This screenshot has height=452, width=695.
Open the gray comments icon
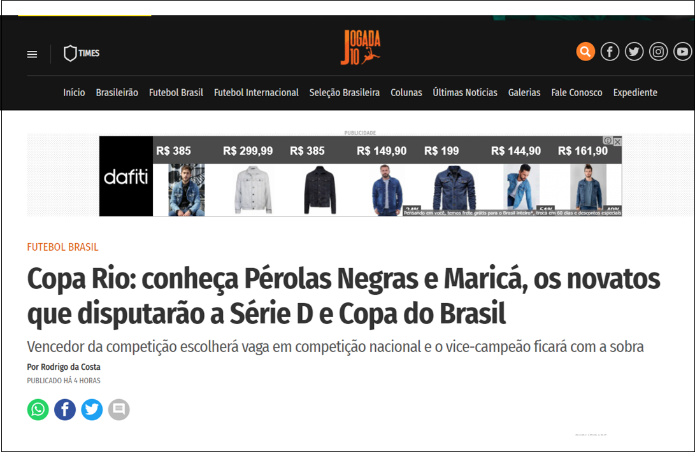click(118, 409)
